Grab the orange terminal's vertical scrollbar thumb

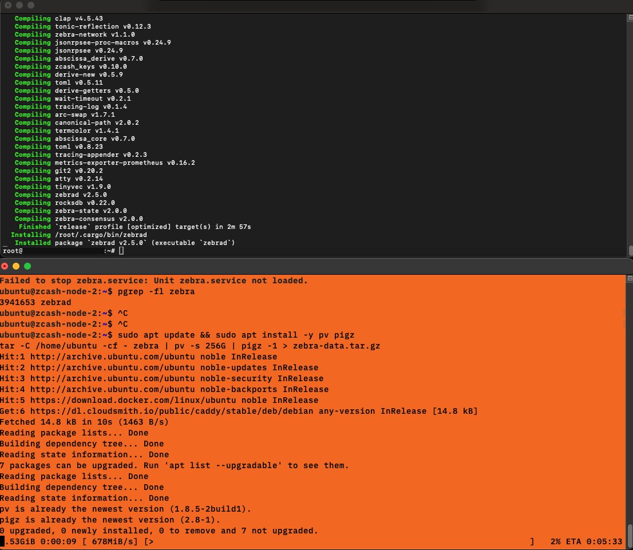point(630,536)
